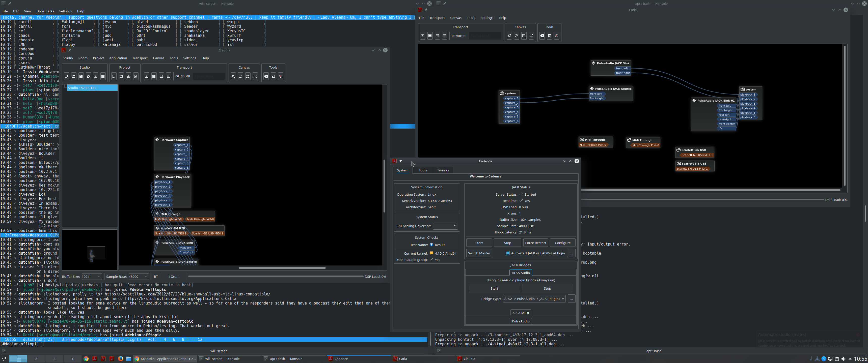Click render/record icon in Catia Tools
The height and width of the screenshot is (363, 868).
tap(557, 36)
